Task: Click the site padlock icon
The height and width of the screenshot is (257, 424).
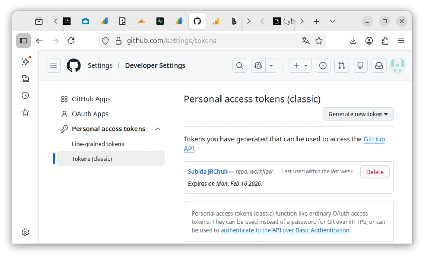Action: coord(118,41)
